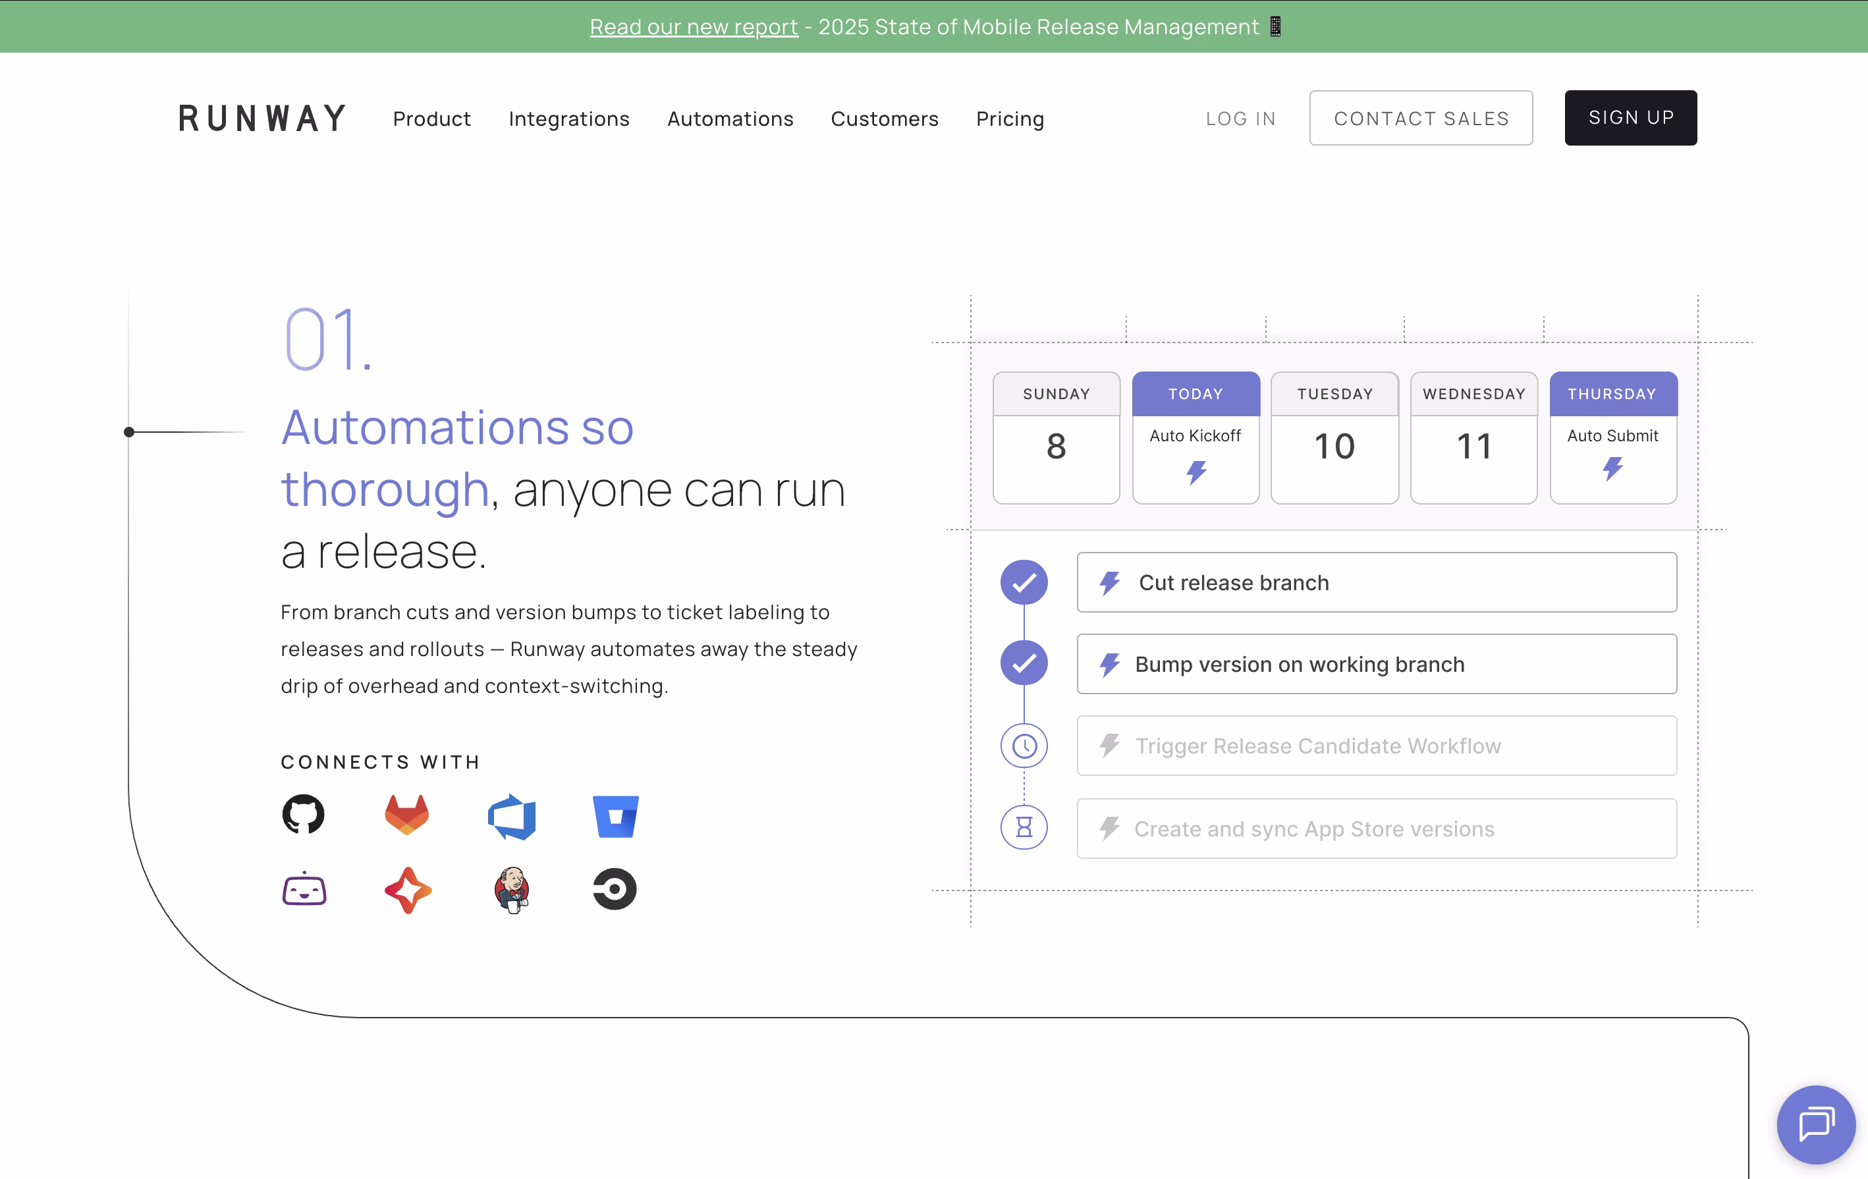Image resolution: width=1868 pixels, height=1179 pixels.
Task: Click Trigger Release Candidate Workflow step
Action: (1377, 746)
